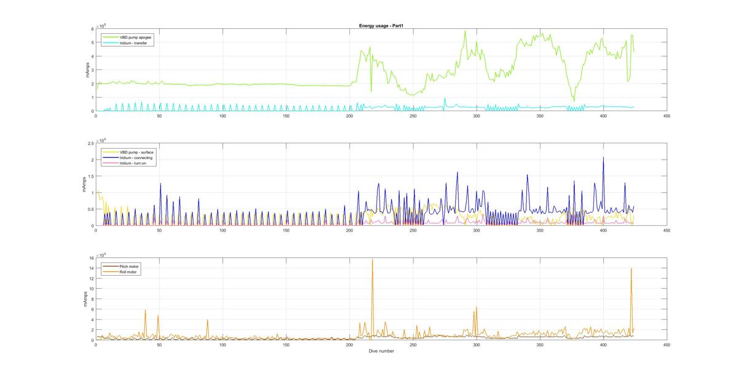Click the Roll motor spike near dive 422
Viewport: 737px width, 382px height.
pyautogui.click(x=631, y=268)
